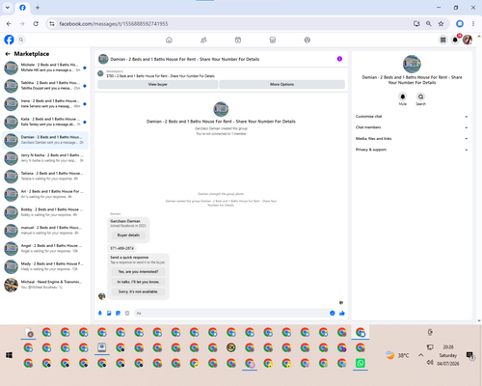Image resolution: width=482 pixels, height=386 pixels.
Task: Open the Irene conversation
Action: click(x=45, y=103)
